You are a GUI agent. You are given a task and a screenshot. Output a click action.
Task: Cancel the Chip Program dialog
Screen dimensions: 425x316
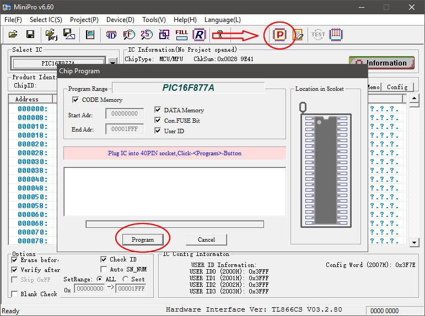pos(206,239)
